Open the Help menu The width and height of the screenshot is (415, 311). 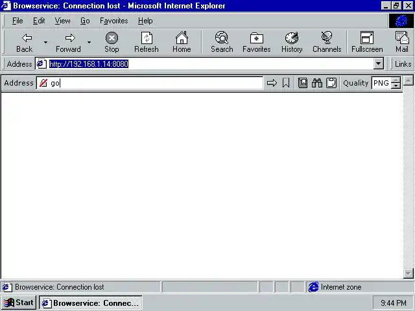(x=145, y=21)
